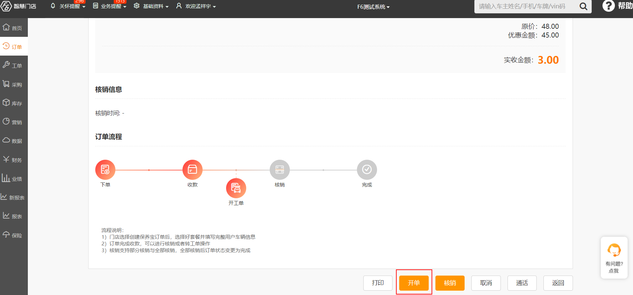
Task: Click the 关怀提醒 notification badge
Action: [x=80, y=1]
